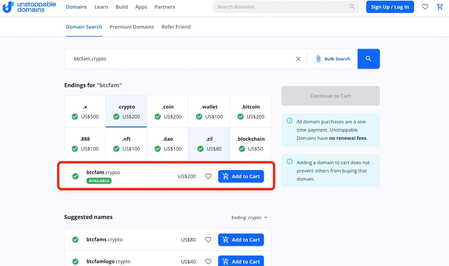This screenshot has height=266, width=449.
Task: Open the Refer Friend tab
Action: tap(176, 27)
